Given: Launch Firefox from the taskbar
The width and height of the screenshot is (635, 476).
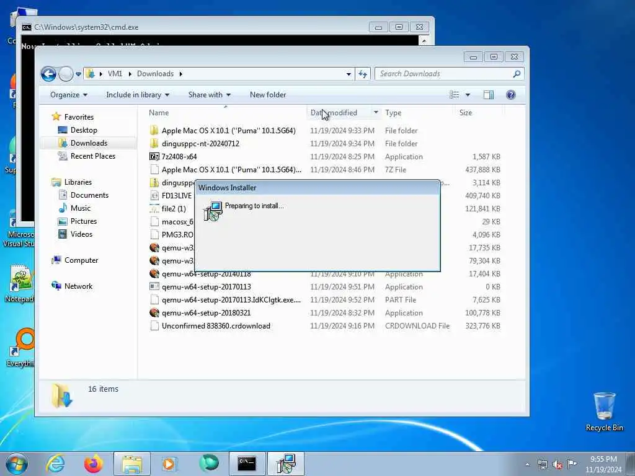Looking at the screenshot, I should (94, 464).
